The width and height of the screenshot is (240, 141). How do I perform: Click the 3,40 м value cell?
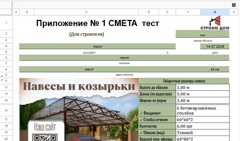(202, 101)
